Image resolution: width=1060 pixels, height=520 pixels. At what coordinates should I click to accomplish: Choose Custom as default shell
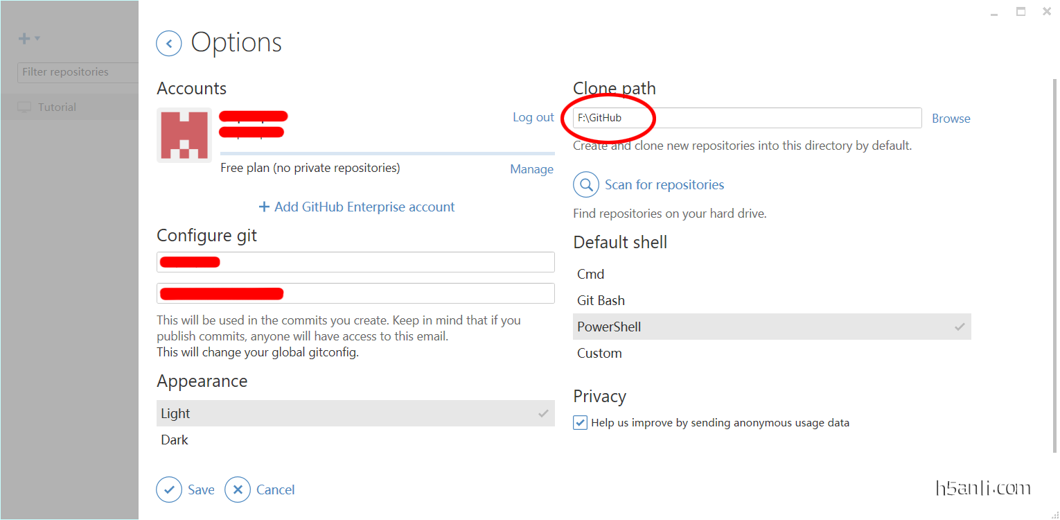click(772, 353)
